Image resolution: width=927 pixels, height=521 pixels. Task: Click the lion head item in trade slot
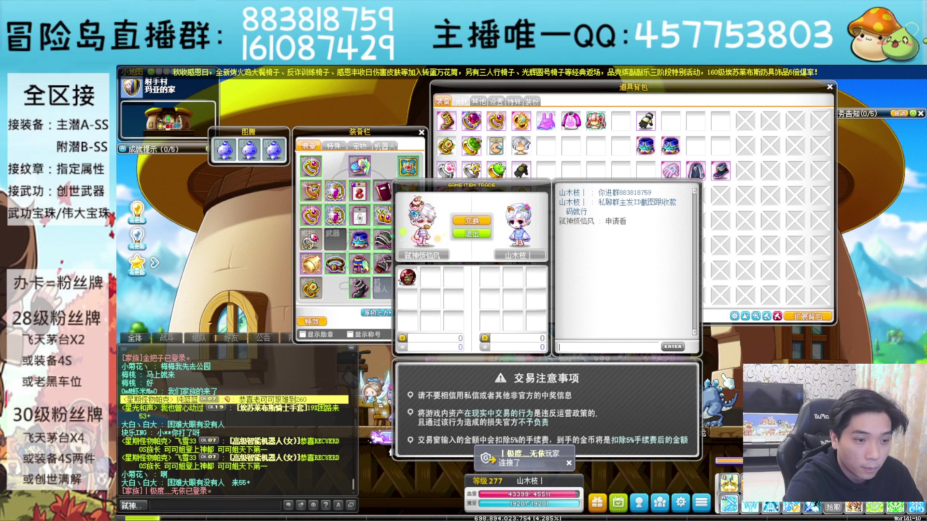click(x=407, y=277)
